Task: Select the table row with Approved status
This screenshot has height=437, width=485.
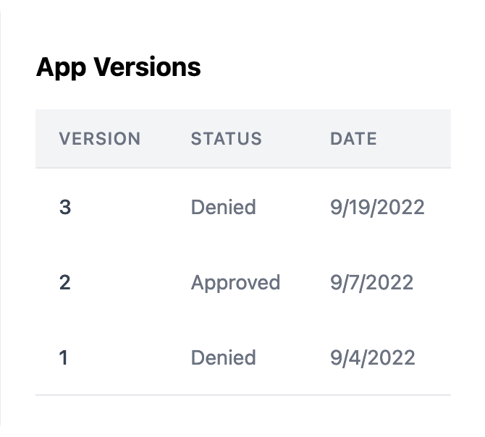Action: [x=304, y=282]
